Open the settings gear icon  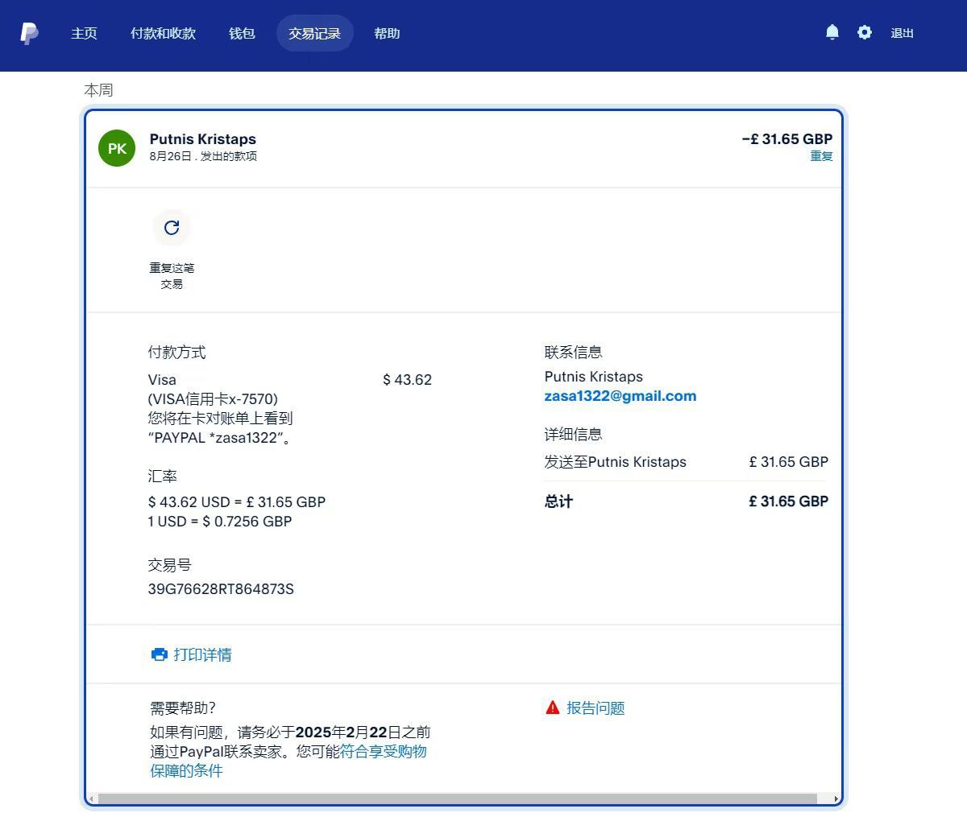coord(865,32)
